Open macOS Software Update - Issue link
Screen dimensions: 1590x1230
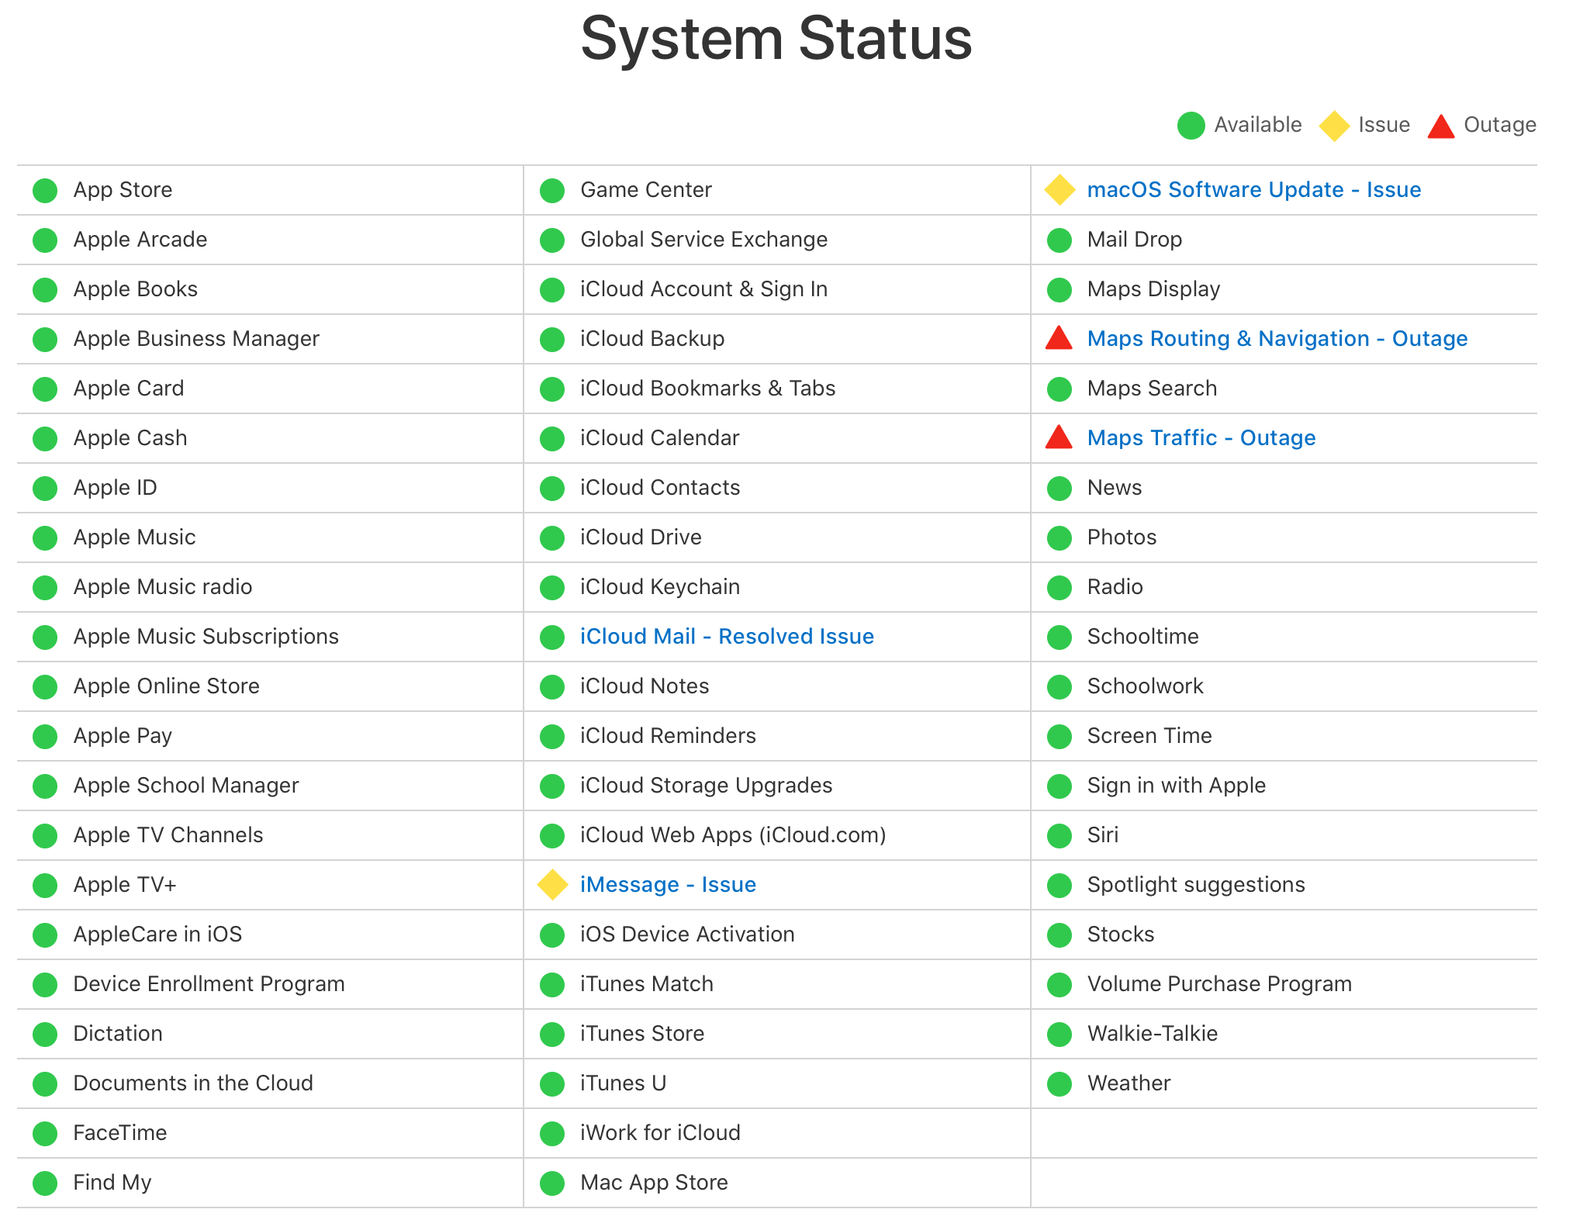(x=1253, y=190)
